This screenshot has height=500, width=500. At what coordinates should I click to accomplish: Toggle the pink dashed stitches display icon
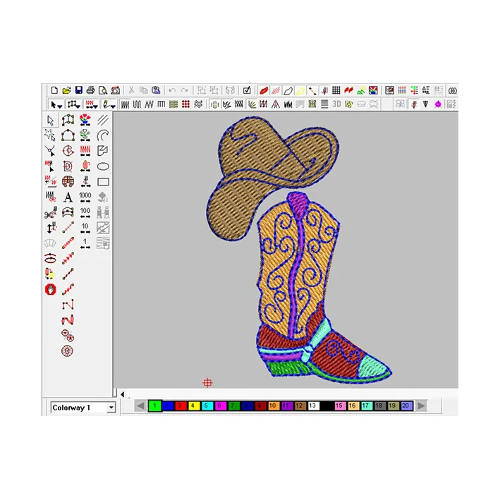pos(276,90)
